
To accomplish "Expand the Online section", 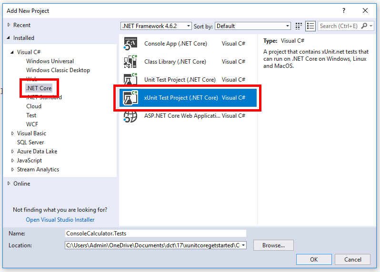I will [x=9, y=183].
